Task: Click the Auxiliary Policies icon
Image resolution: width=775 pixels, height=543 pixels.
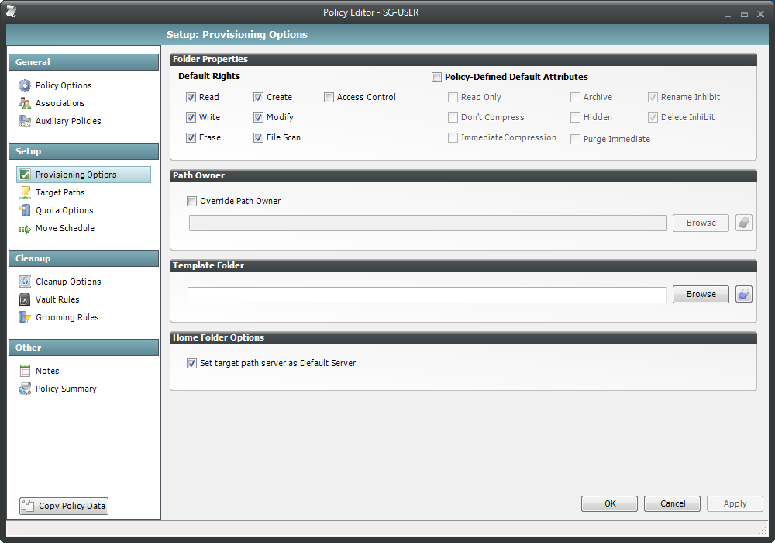Action: pos(24,121)
